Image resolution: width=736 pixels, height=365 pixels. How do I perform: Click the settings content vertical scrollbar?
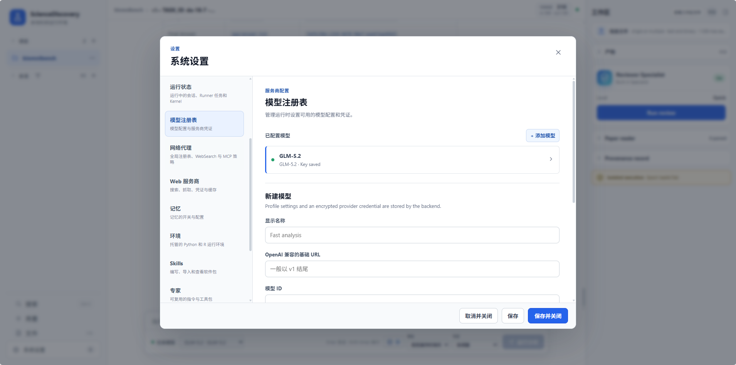[573, 142]
